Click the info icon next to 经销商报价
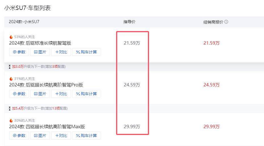Image resolution: width=264 pixels, height=146 pixels. coord(226,22)
